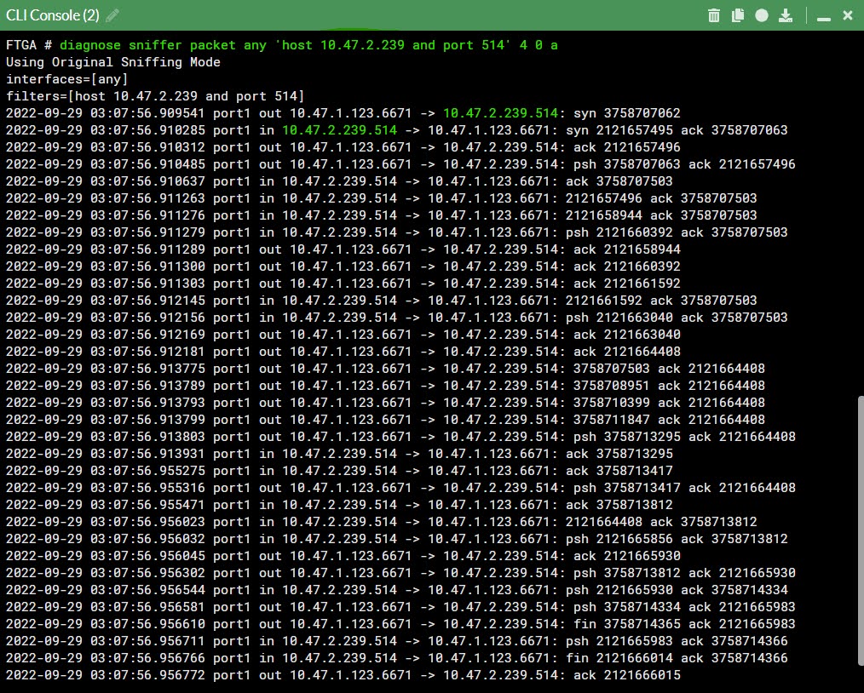Click packet line 'psh 2121660392 ack 3758707503'
The image size is (864, 693).
(397, 232)
